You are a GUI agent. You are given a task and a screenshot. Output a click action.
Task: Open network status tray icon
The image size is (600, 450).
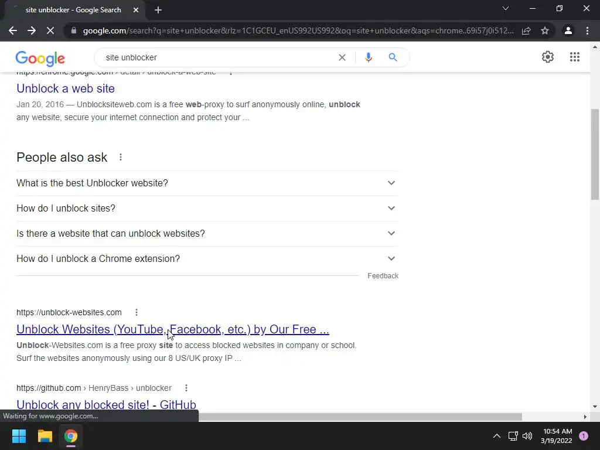(513, 436)
